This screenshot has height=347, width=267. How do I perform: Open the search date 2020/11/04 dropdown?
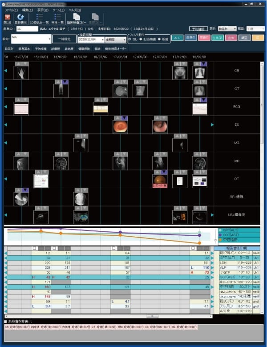pyautogui.click(x=103, y=39)
